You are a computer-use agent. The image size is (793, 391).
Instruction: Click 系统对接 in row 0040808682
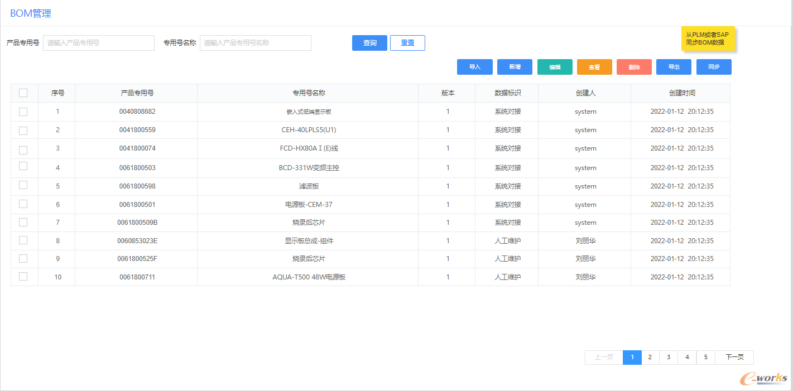tap(508, 112)
